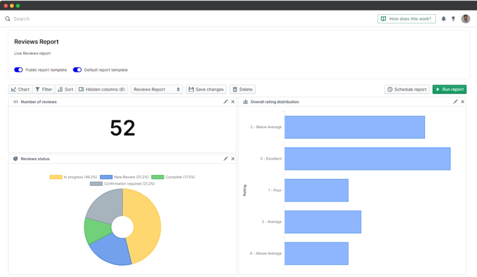Remove the Reviews status widget
The height and width of the screenshot is (277, 477).
(233, 159)
